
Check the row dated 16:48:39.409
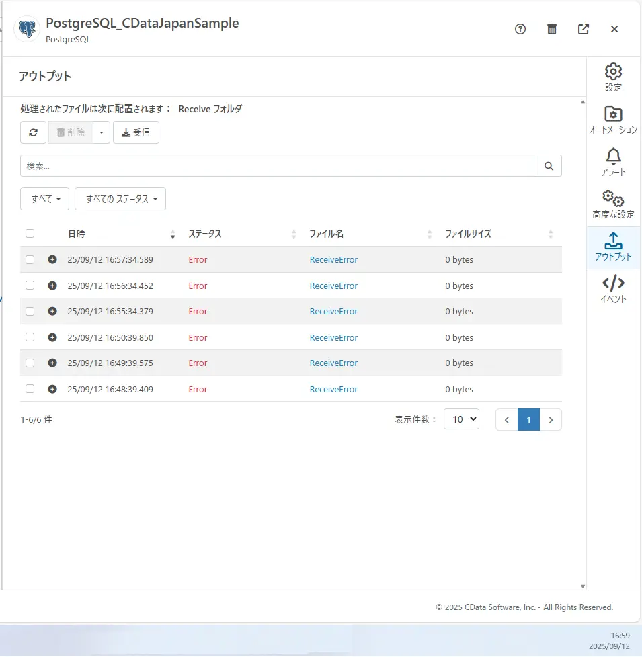pyautogui.click(x=30, y=389)
